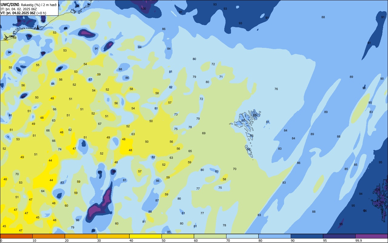Click the humidity value '71' on the map
388x243 pixels.
click(x=221, y=77)
